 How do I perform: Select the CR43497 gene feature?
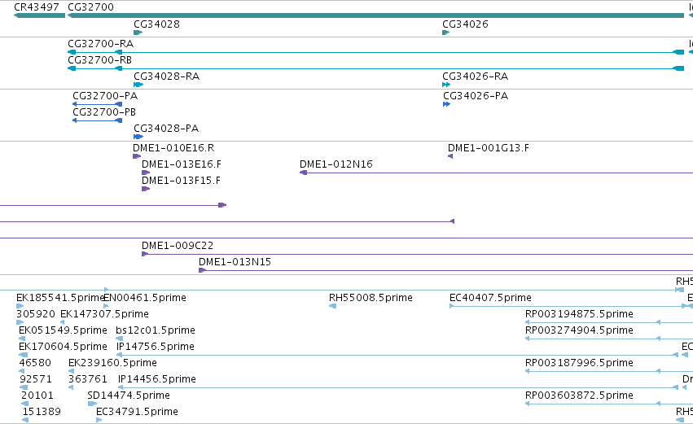(x=39, y=16)
